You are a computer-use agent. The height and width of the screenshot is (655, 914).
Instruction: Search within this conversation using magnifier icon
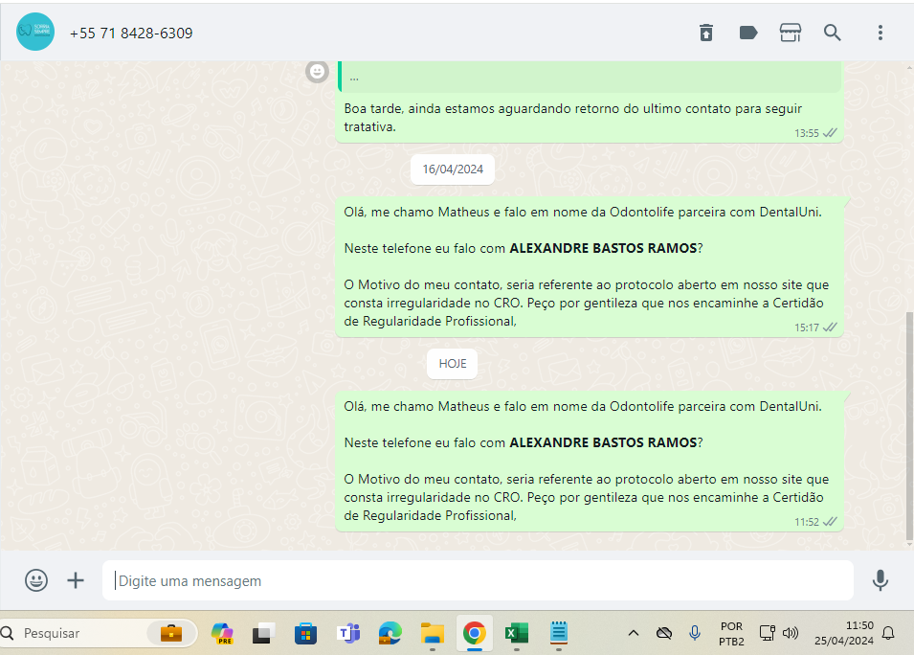[x=833, y=33]
